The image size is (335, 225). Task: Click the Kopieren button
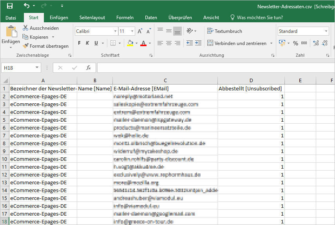pos(36,37)
